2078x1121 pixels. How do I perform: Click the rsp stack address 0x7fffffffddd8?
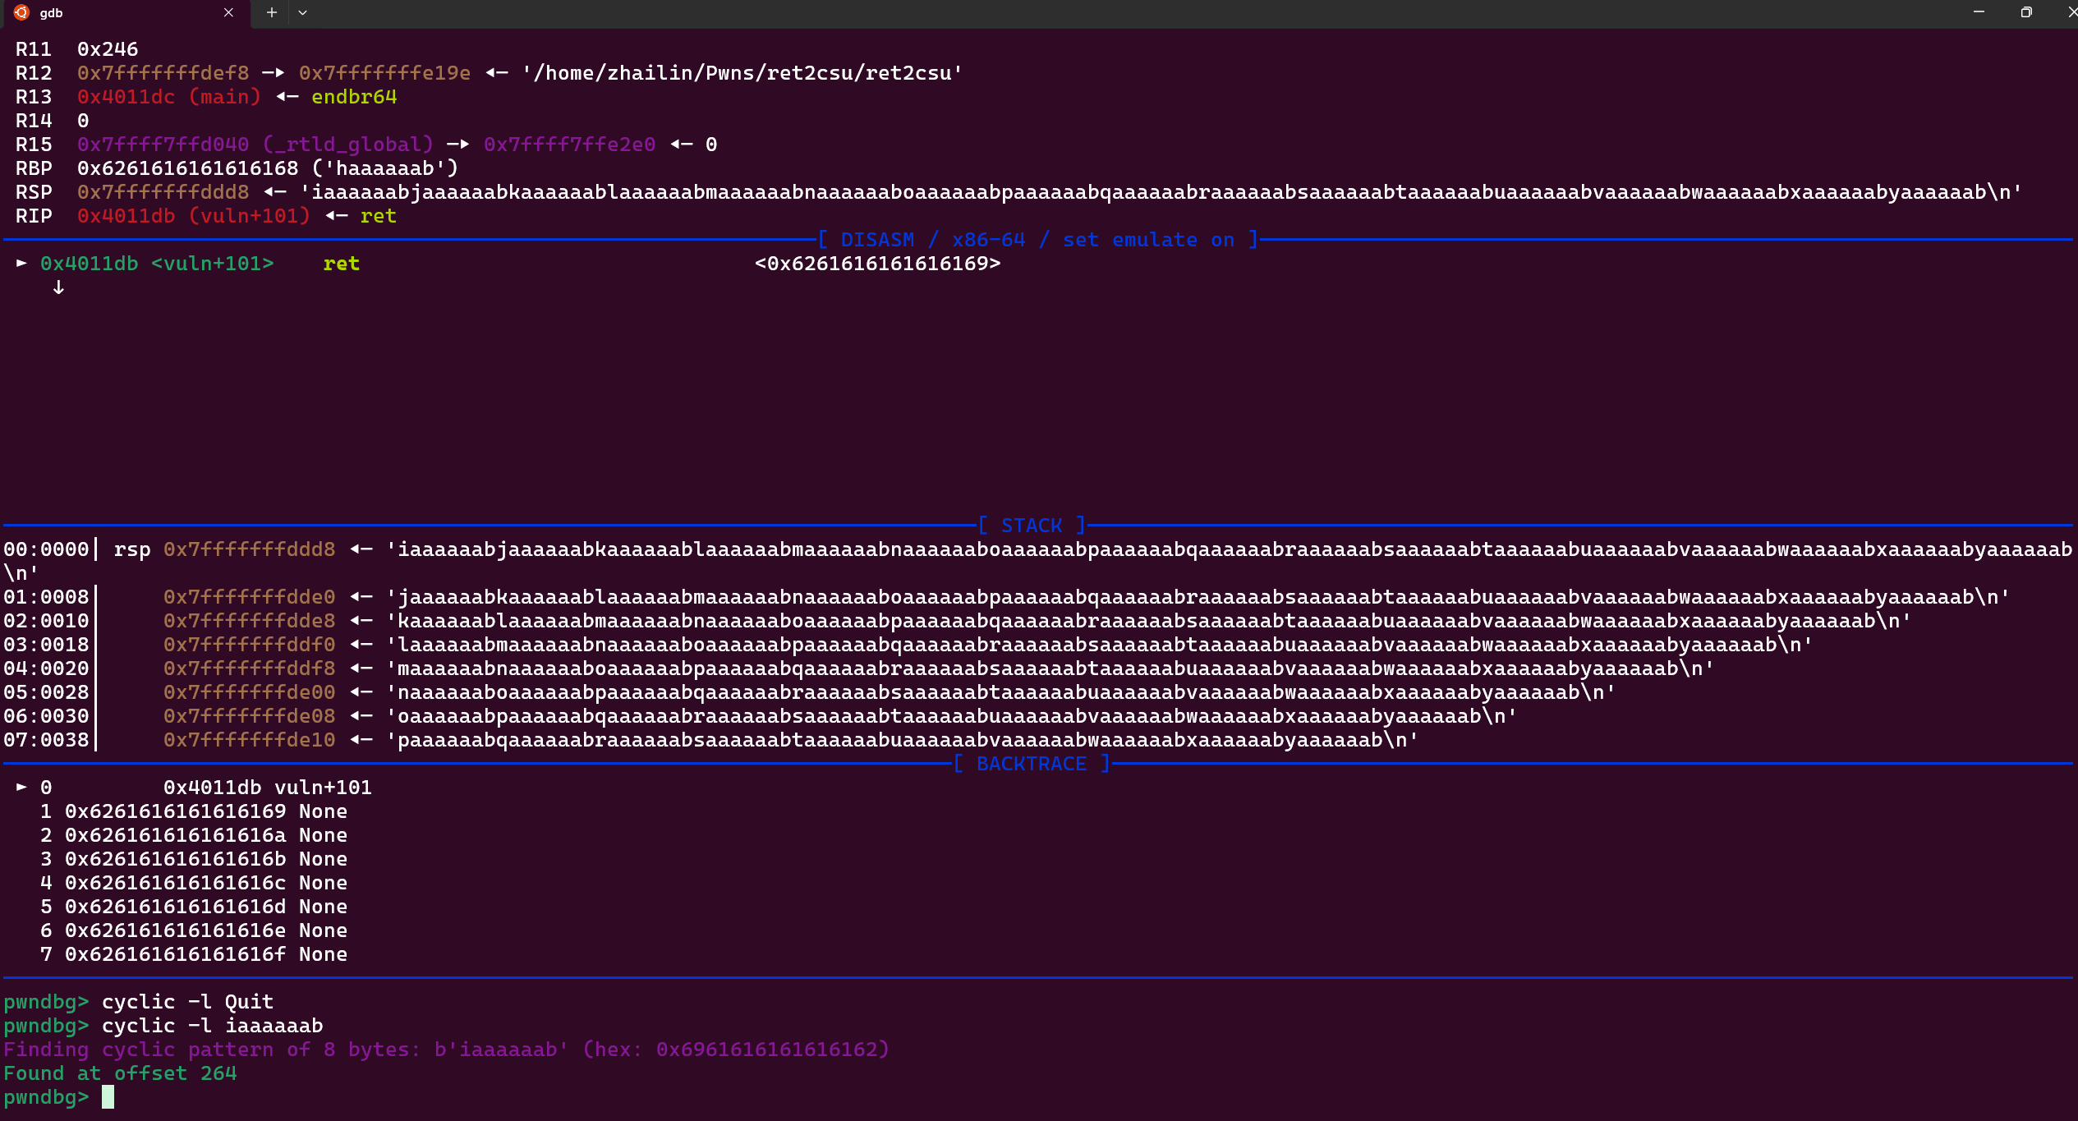(249, 549)
